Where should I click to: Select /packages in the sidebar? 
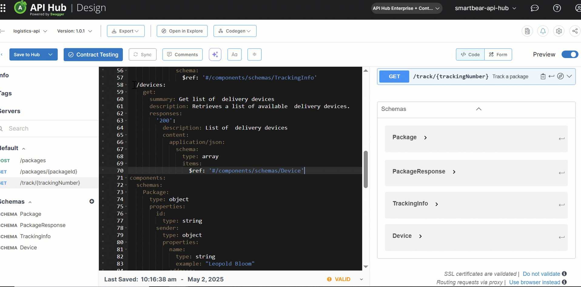33,160
